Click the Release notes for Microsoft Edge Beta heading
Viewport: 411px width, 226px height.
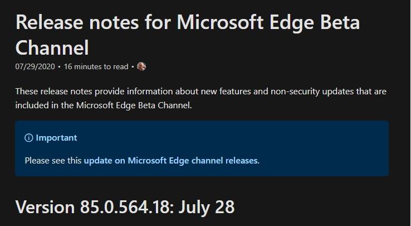click(x=188, y=22)
